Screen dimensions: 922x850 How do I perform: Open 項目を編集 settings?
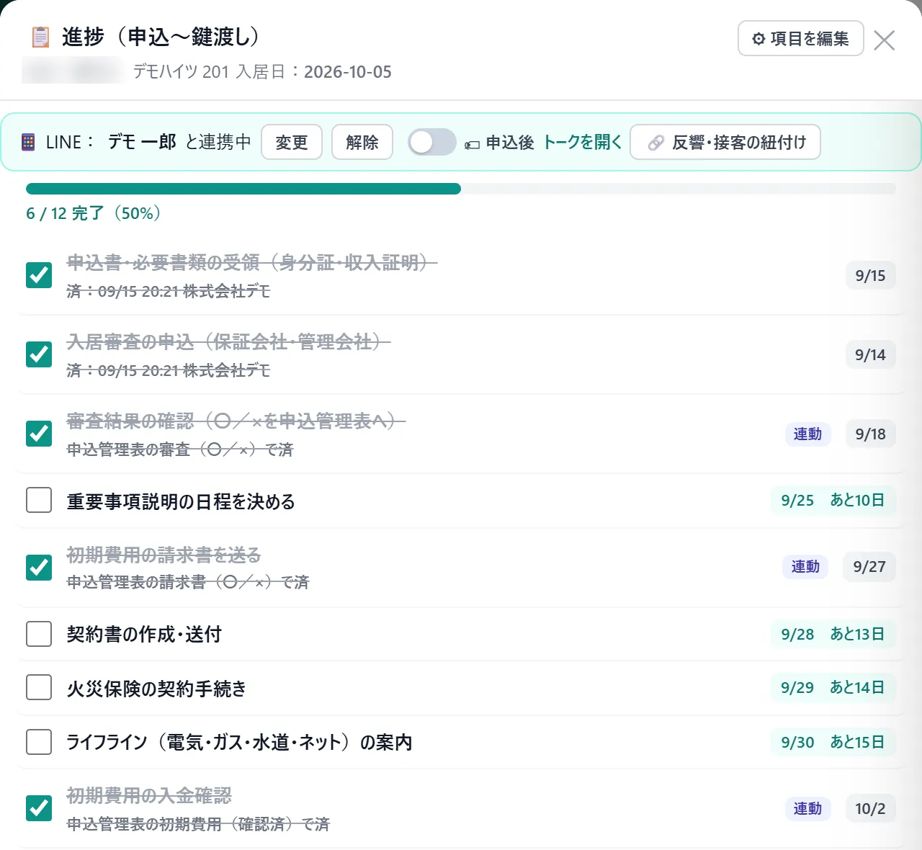800,38
